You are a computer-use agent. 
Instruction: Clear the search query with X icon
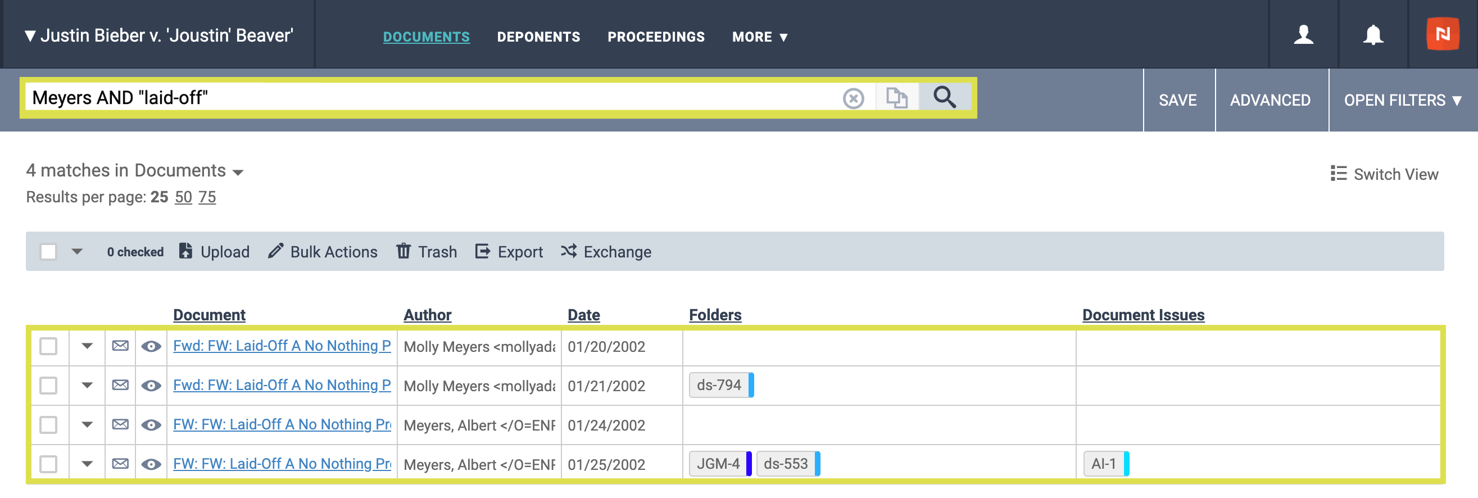(853, 98)
